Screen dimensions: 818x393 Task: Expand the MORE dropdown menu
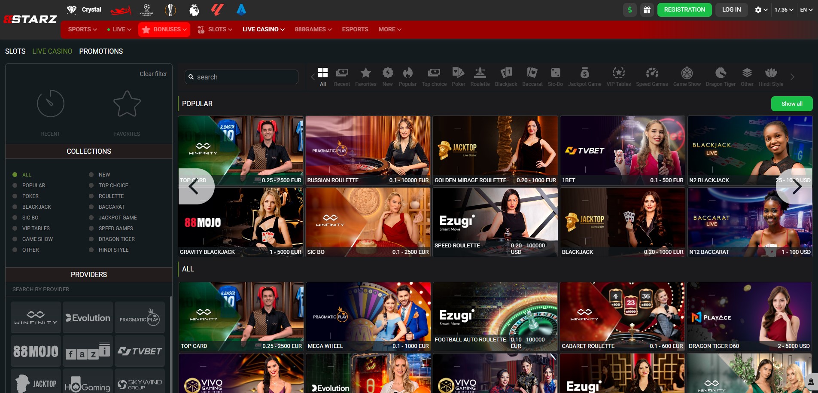point(390,29)
